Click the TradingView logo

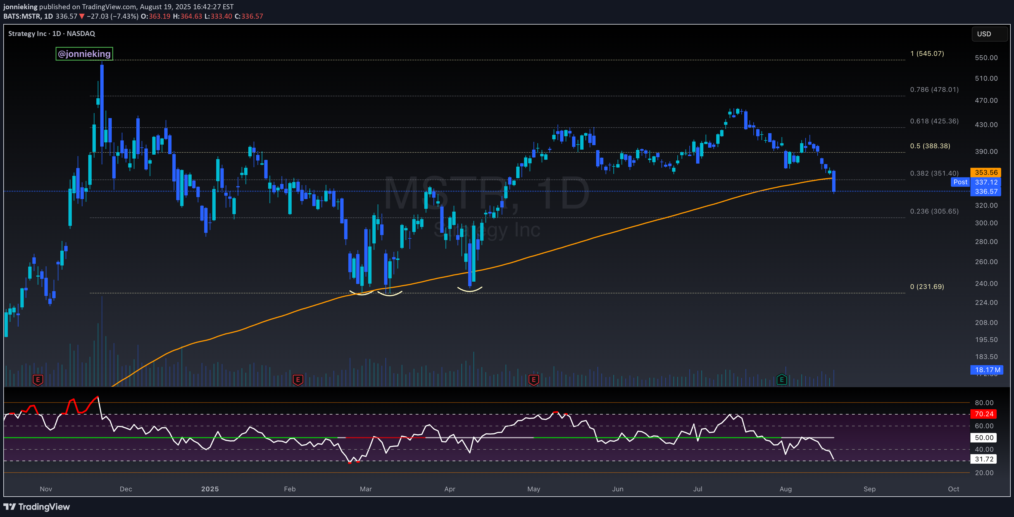point(37,506)
